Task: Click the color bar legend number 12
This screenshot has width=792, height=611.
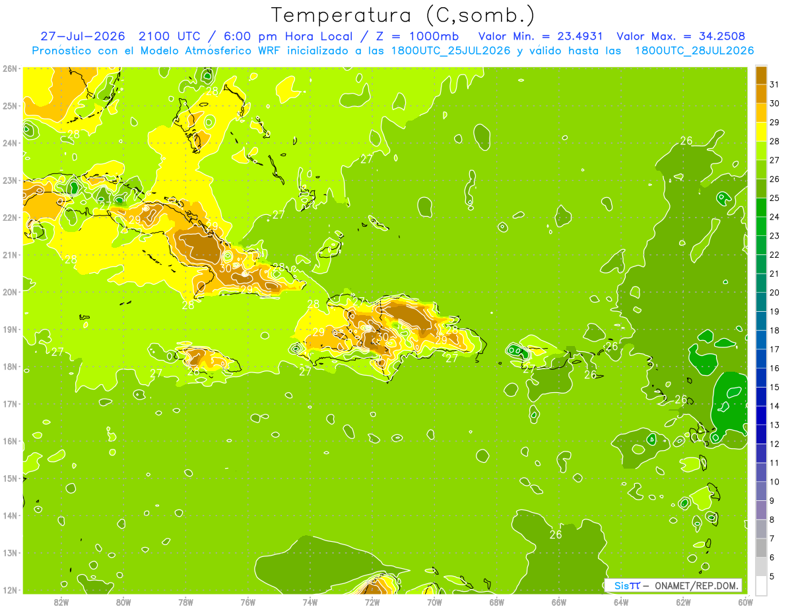Action: point(774,444)
